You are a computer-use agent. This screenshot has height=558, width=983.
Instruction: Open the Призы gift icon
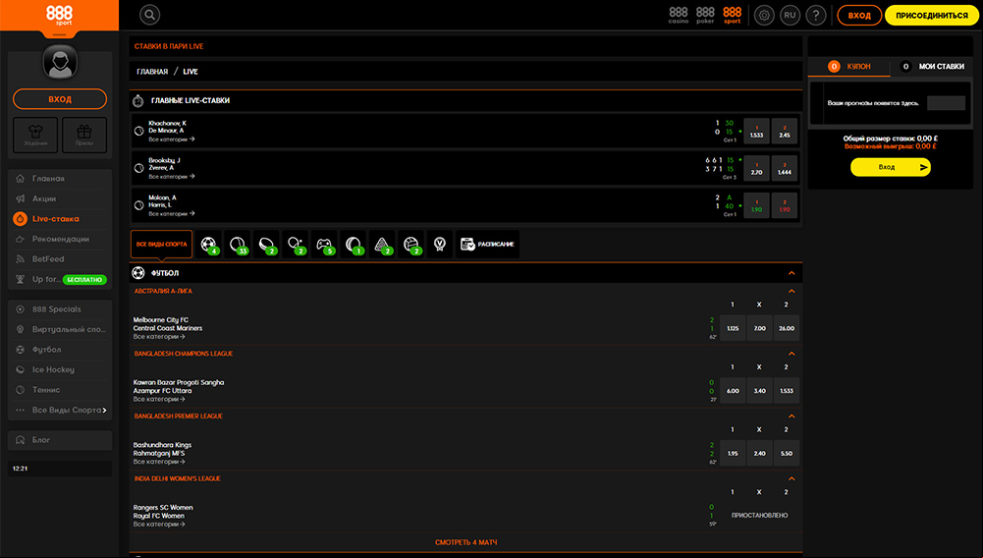(84, 135)
